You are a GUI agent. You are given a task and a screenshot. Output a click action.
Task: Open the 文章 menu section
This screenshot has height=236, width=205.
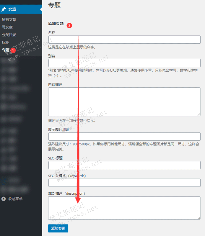(12, 9)
